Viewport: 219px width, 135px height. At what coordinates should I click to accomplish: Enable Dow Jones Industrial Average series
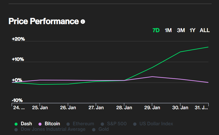pyautogui.click(x=53, y=129)
